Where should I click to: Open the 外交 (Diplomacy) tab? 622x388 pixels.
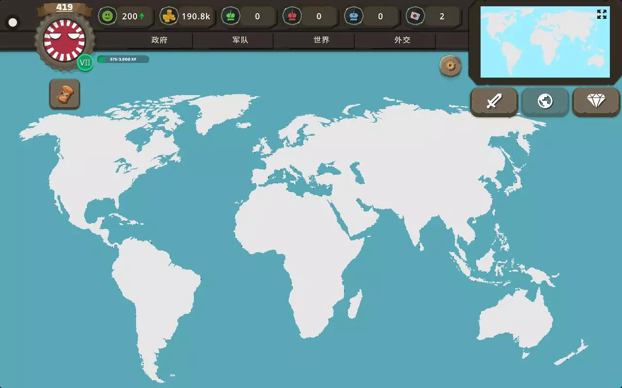(402, 40)
